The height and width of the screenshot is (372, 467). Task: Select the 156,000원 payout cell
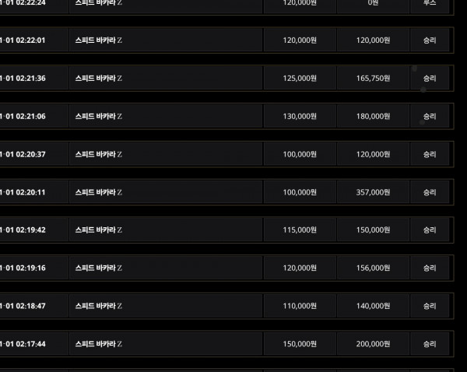(374, 268)
